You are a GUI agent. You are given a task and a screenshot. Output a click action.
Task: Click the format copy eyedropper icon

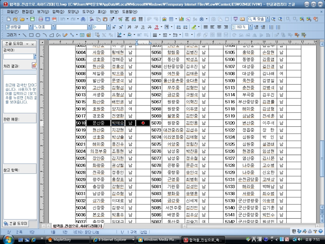[x=112, y=19]
